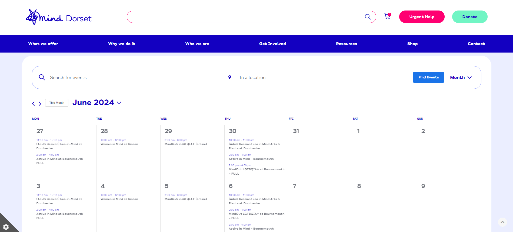Viewport: 513px width, 232px height.
Task: Open cookie settings gear icon
Action: (6, 227)
